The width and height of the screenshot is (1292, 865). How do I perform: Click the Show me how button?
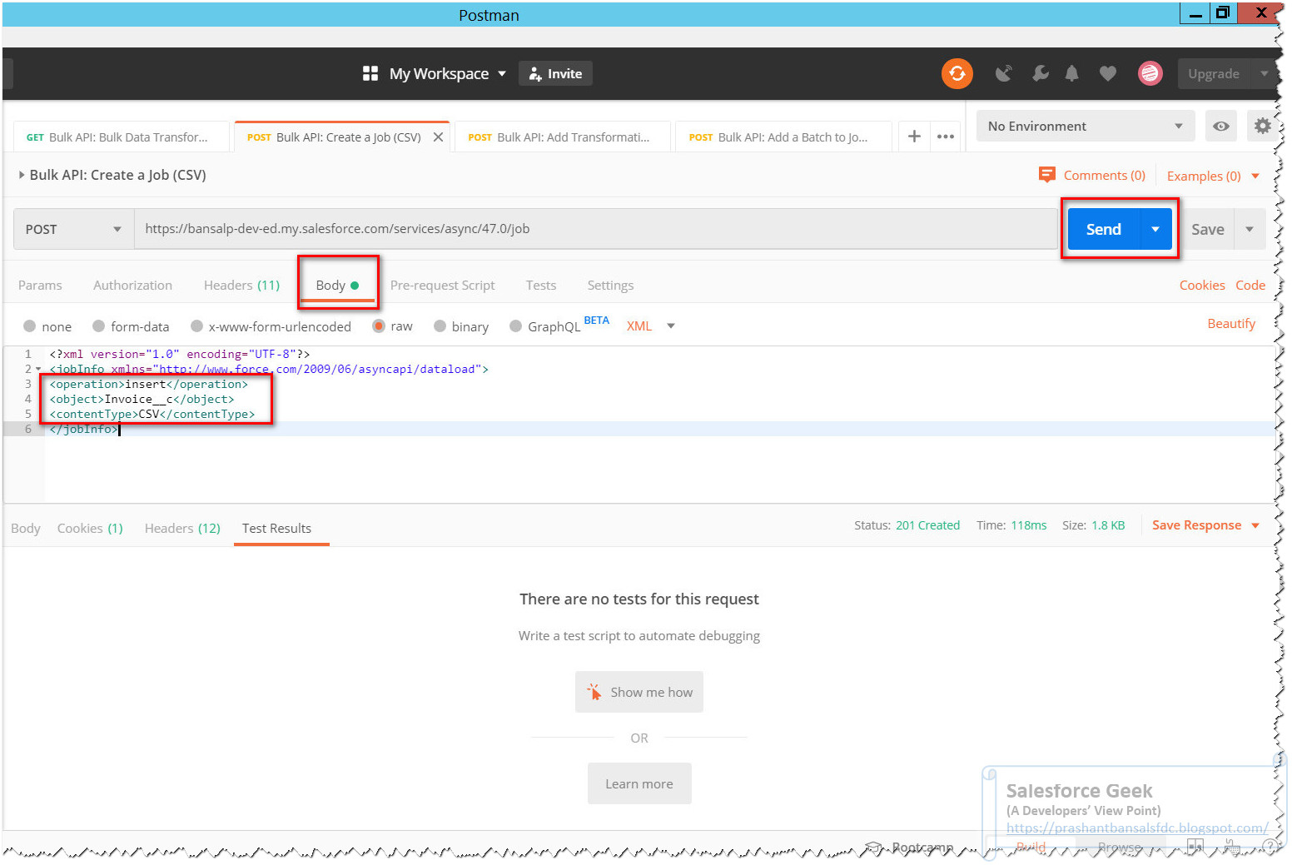639,692
